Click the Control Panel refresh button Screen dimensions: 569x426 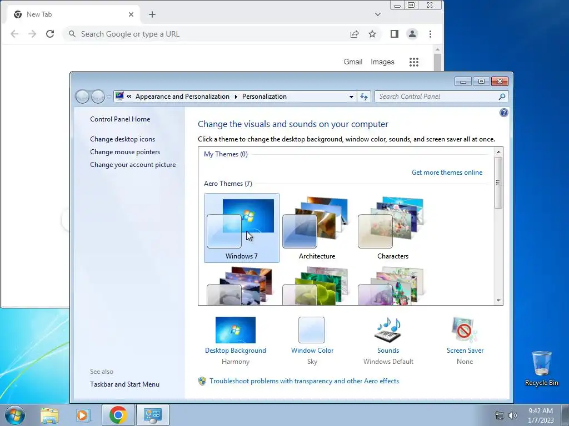coord(364,97)
